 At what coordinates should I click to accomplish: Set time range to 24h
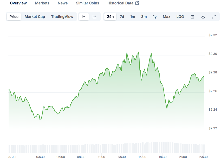pos(110,17)
